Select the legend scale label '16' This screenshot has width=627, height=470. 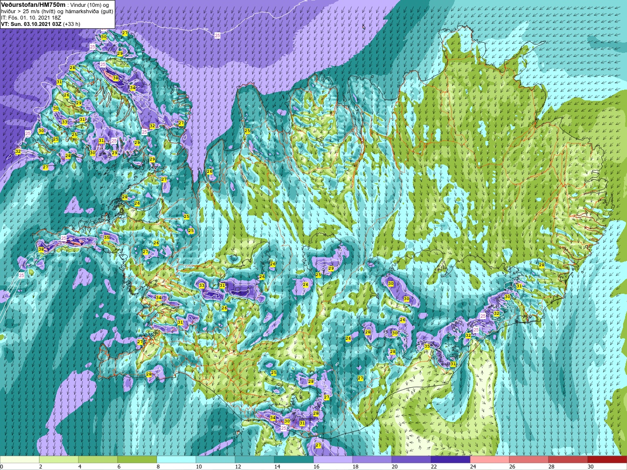pyautogui.click(x=316, y=467)
